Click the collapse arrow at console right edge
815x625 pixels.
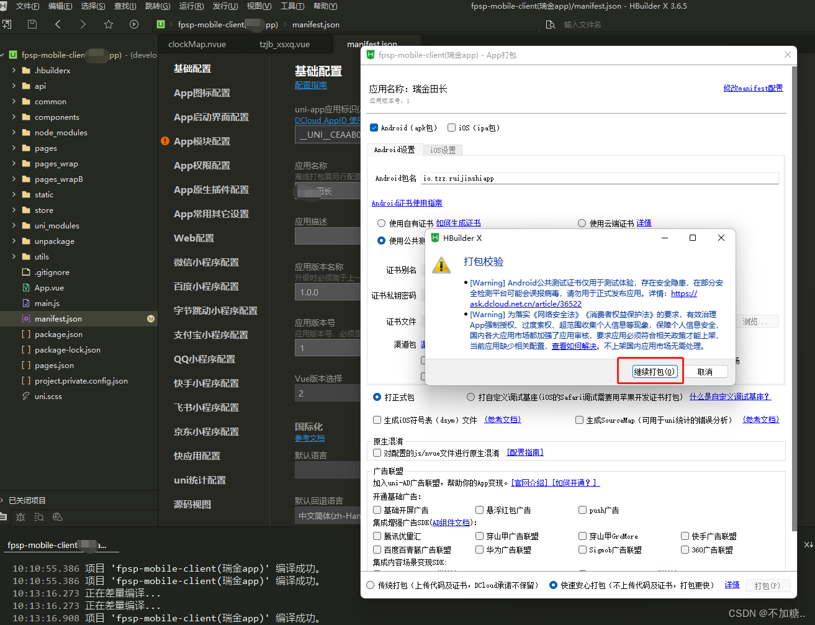point(808,544)
